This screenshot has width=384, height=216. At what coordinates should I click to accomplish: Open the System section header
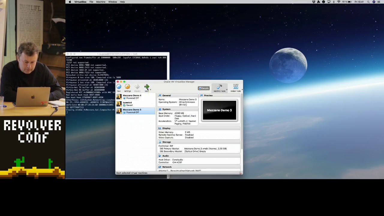(178, 109)
